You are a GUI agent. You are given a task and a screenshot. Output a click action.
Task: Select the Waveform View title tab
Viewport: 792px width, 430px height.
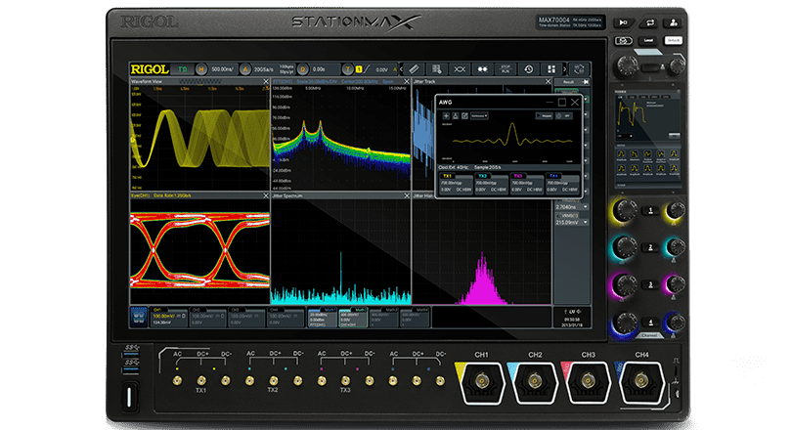click(147, 81)
